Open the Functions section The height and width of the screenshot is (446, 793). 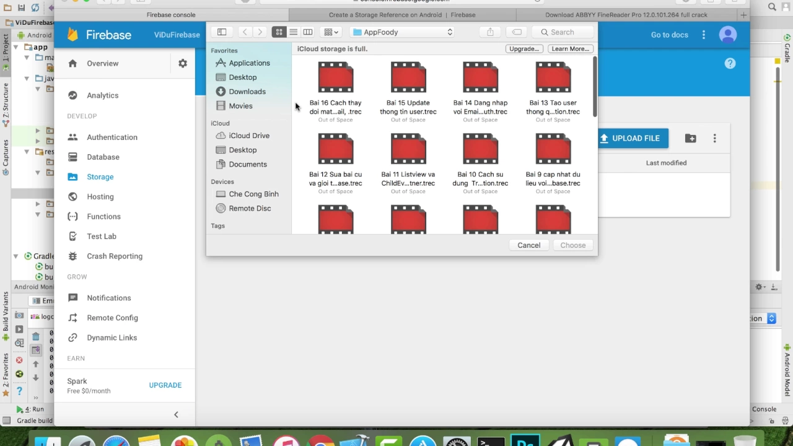pos(103,217)
